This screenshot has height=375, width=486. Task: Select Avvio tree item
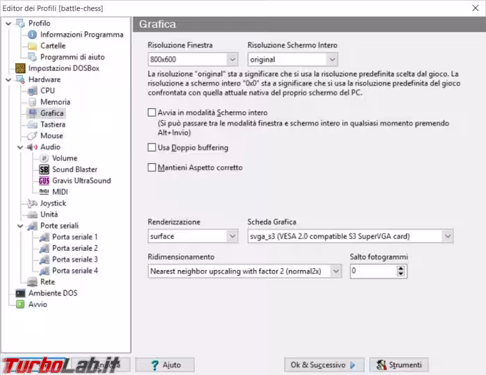[37, 304]
